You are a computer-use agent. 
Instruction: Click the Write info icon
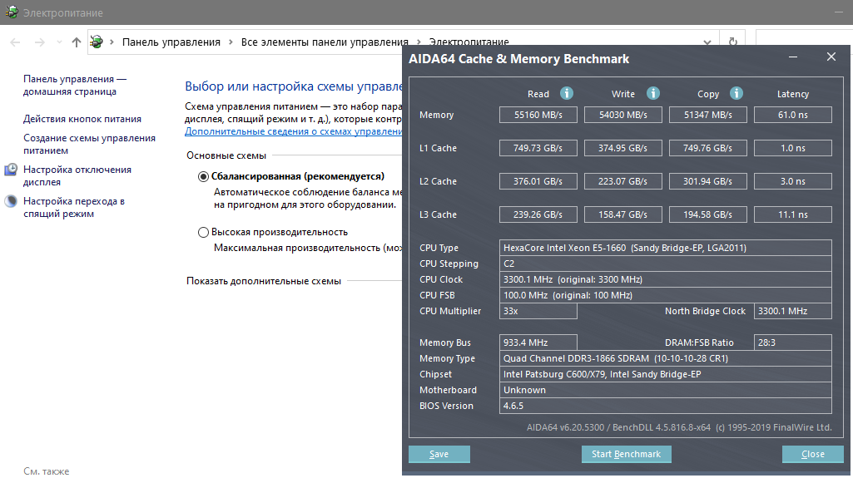pyautogui.click(x=652, y=93)
